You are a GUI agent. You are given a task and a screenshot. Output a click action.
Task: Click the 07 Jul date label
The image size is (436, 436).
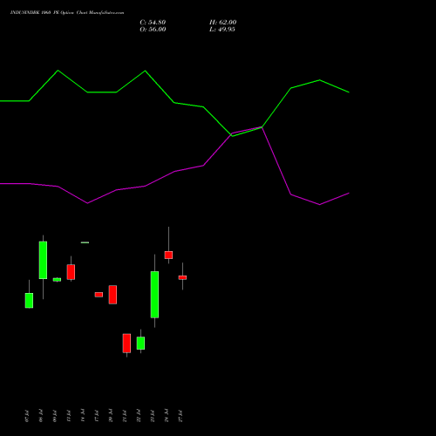[x=27, y=416]
